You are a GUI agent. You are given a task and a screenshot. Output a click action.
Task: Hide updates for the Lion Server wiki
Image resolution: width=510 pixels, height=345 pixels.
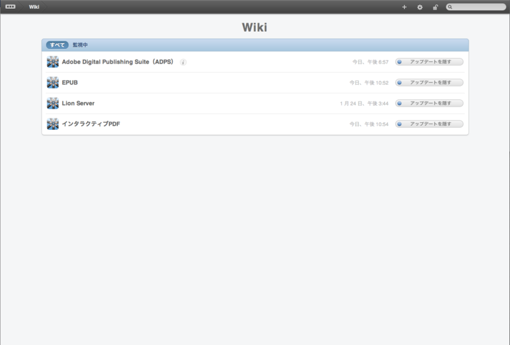[x=429, y=103]
